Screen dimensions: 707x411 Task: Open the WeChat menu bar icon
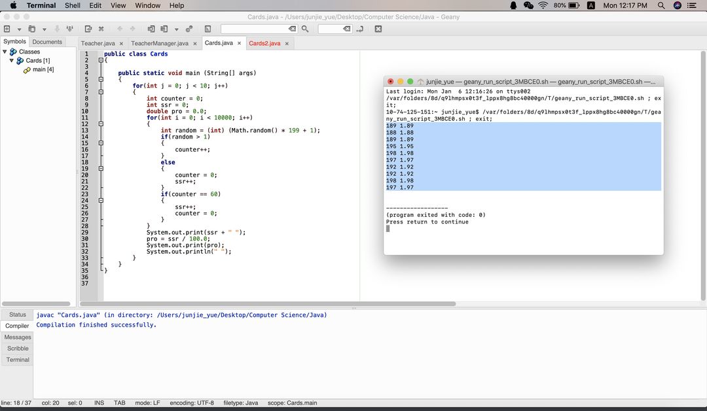[x=528, y=5]
